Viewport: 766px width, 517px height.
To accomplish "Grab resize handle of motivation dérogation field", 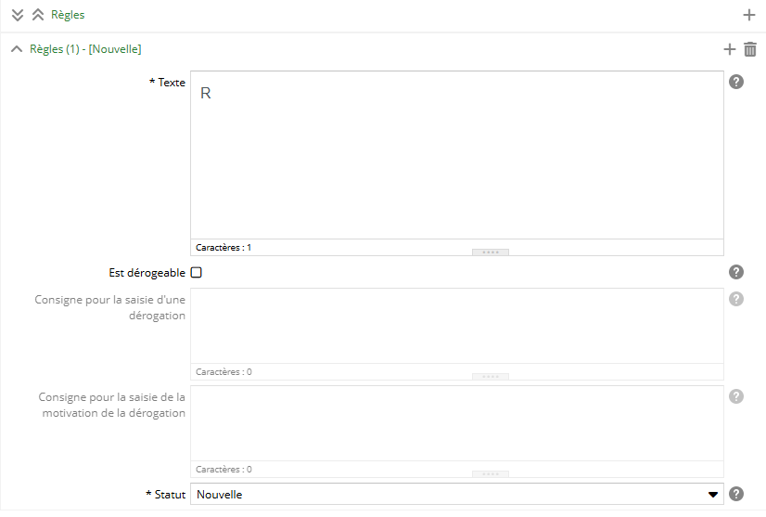I will tap(490, 473).
